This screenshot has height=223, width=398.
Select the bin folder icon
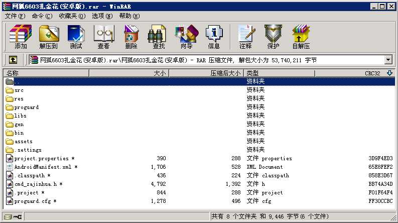(x=10, y=133)
